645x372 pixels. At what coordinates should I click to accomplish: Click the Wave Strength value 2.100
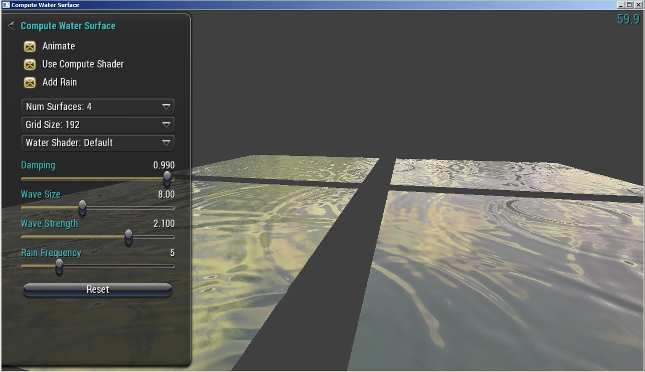(x=164, y=224)
